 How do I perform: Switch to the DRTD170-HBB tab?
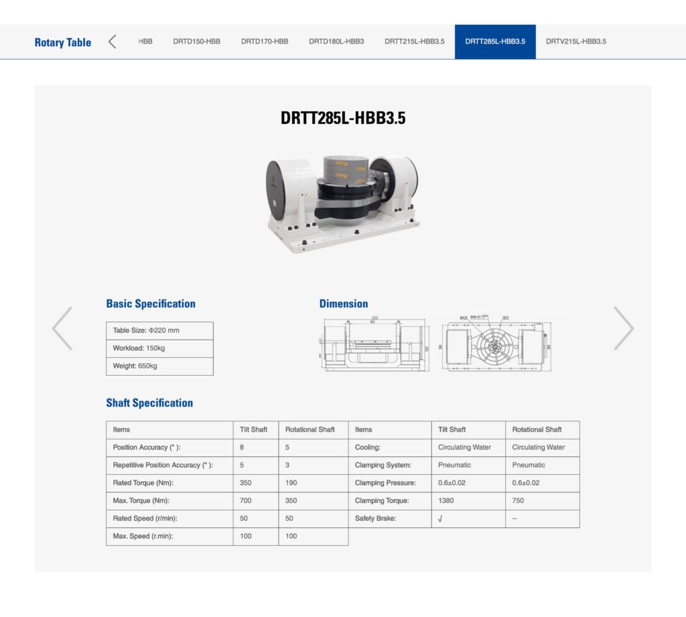[265, 42]
